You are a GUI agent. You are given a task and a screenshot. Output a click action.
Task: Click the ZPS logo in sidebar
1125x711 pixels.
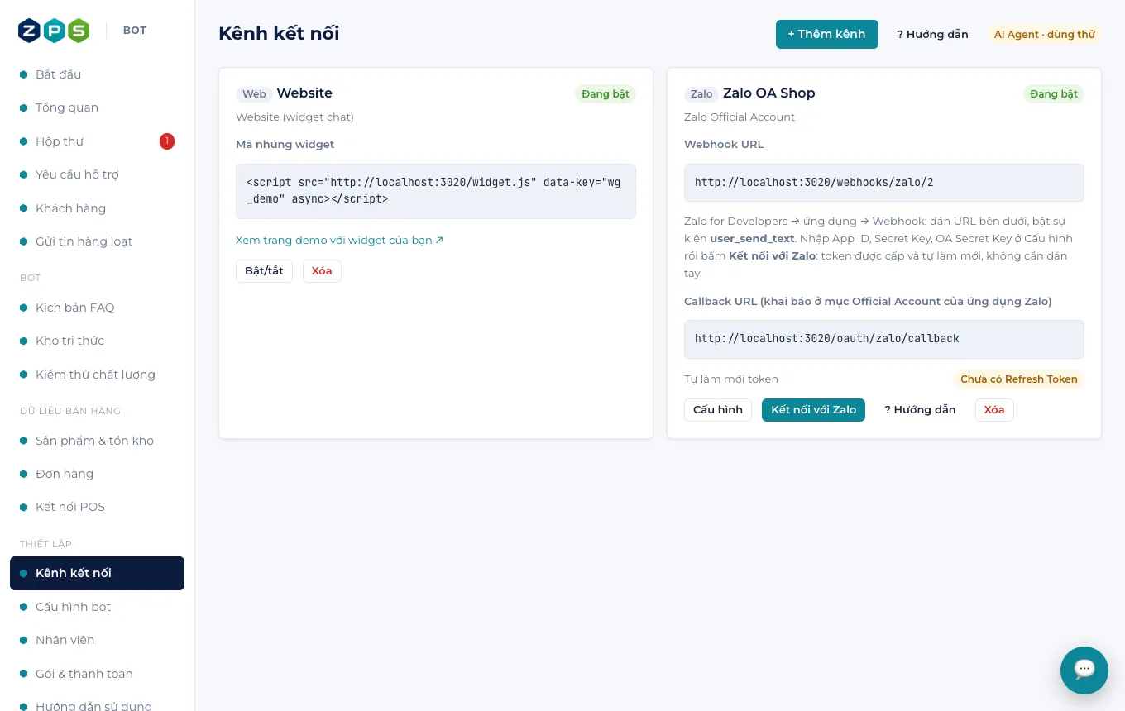pyautogui.click(x=54, y=31)
